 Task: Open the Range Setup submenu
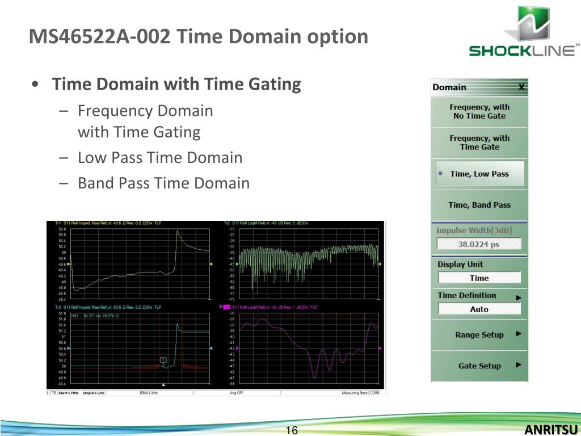coord(479,334)
